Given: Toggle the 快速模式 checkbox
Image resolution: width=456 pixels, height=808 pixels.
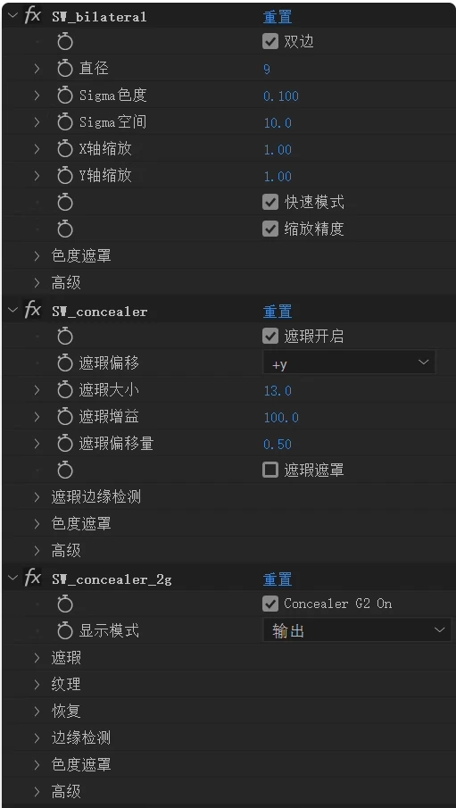Looking at the screenshot, I should [270, 203].
